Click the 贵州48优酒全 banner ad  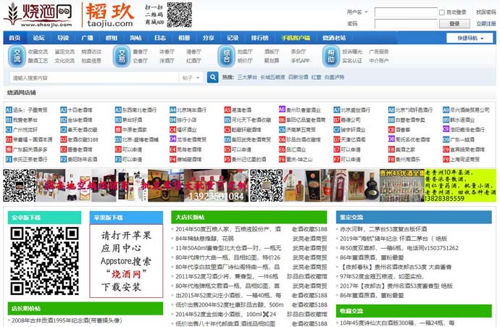coord(401,186)
